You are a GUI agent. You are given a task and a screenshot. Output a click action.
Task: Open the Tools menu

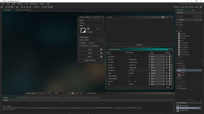26,4
